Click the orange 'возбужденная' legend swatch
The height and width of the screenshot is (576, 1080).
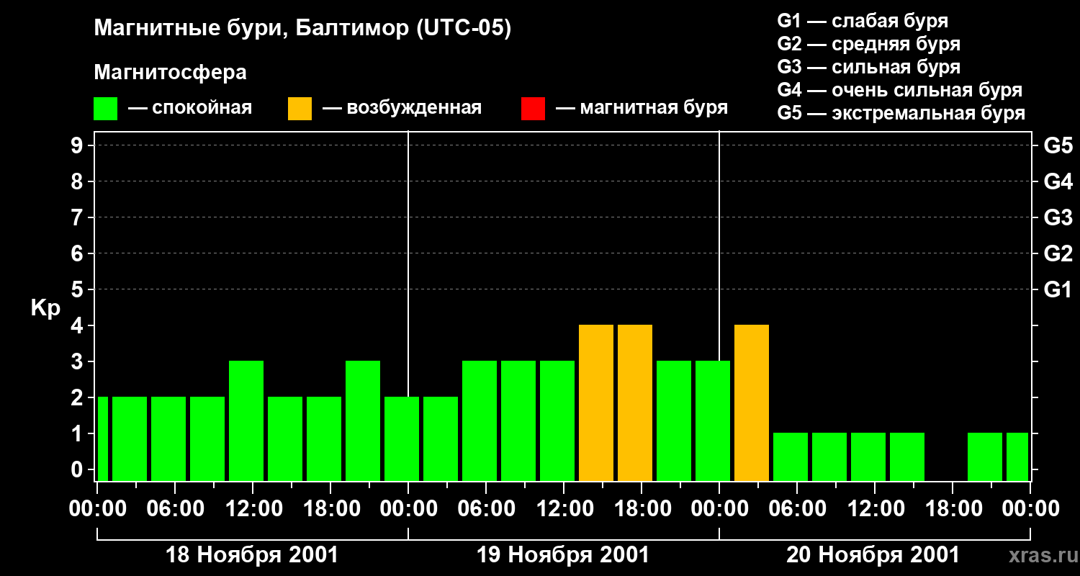pos(300,109)
